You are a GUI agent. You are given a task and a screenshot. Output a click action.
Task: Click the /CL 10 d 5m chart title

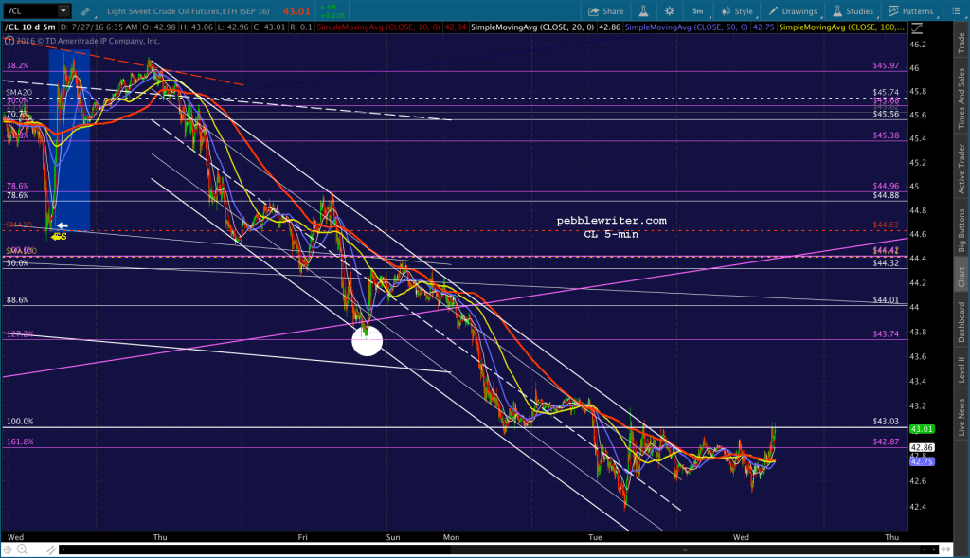(x=30, y=27)
